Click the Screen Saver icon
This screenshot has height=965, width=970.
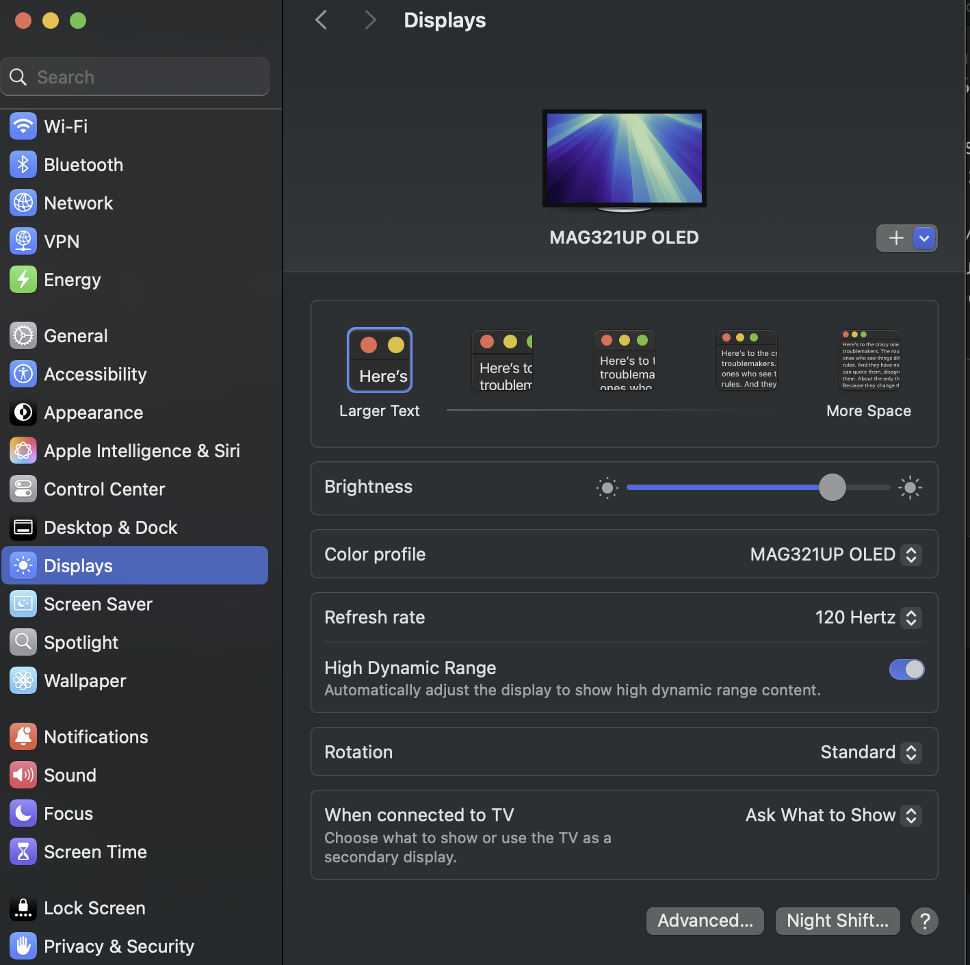[x=23, y=604]
